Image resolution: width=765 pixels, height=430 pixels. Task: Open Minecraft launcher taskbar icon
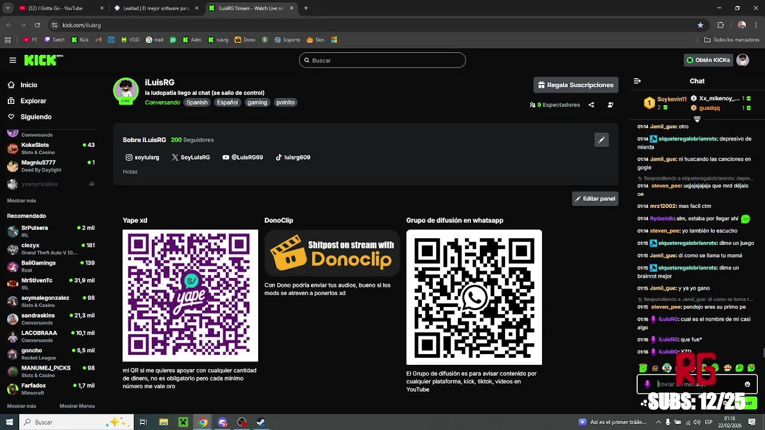[183, 422]
